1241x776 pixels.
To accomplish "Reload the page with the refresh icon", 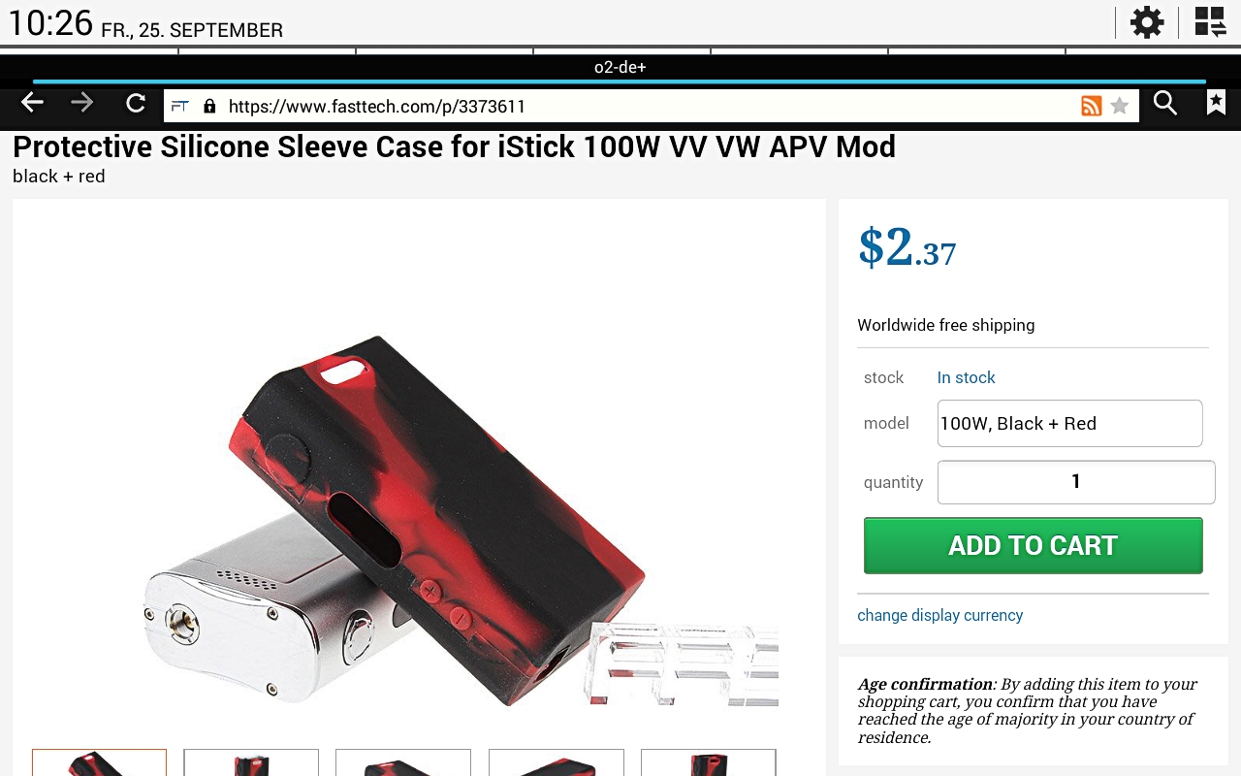I will 136,103.
